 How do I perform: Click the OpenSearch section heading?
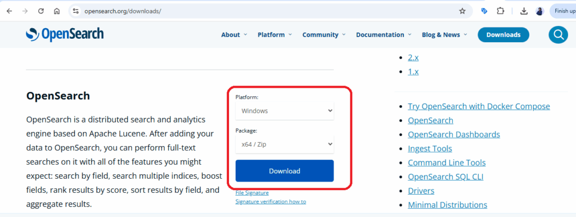coord(58,96)
